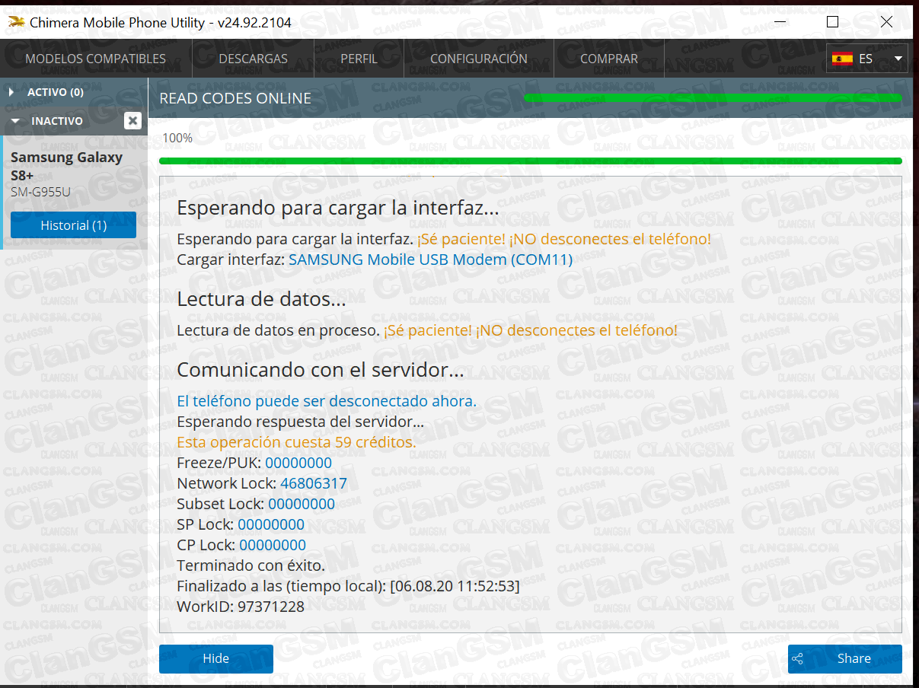The width and height of the screenshot is (919, 688).
Task: Click the SM-G955U model label
Action: (40, 192)
